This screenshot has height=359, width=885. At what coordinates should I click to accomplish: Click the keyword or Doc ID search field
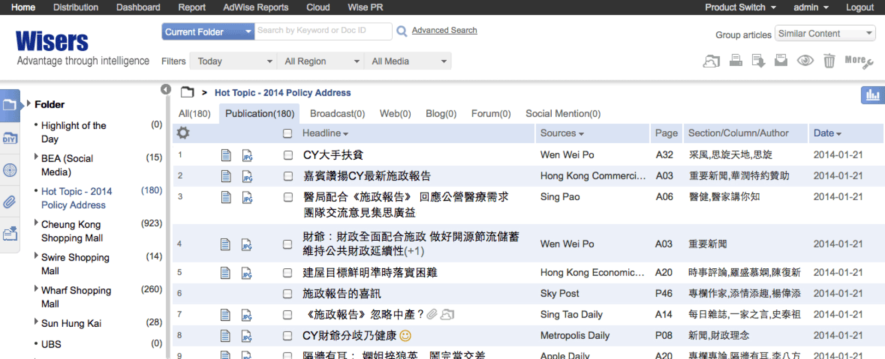pos(323,31)
